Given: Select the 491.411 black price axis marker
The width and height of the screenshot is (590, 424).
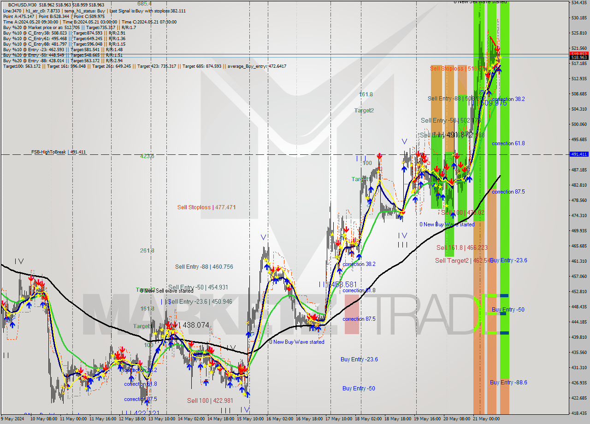Looking at the screenshot, I should coord(579,154).
